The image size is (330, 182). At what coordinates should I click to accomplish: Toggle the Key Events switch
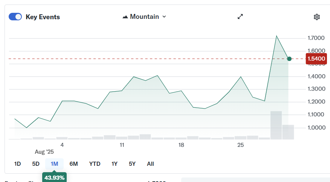(15, 17)
